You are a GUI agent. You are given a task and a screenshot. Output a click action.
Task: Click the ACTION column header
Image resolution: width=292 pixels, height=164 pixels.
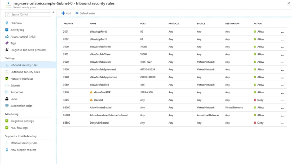[257, 24]
